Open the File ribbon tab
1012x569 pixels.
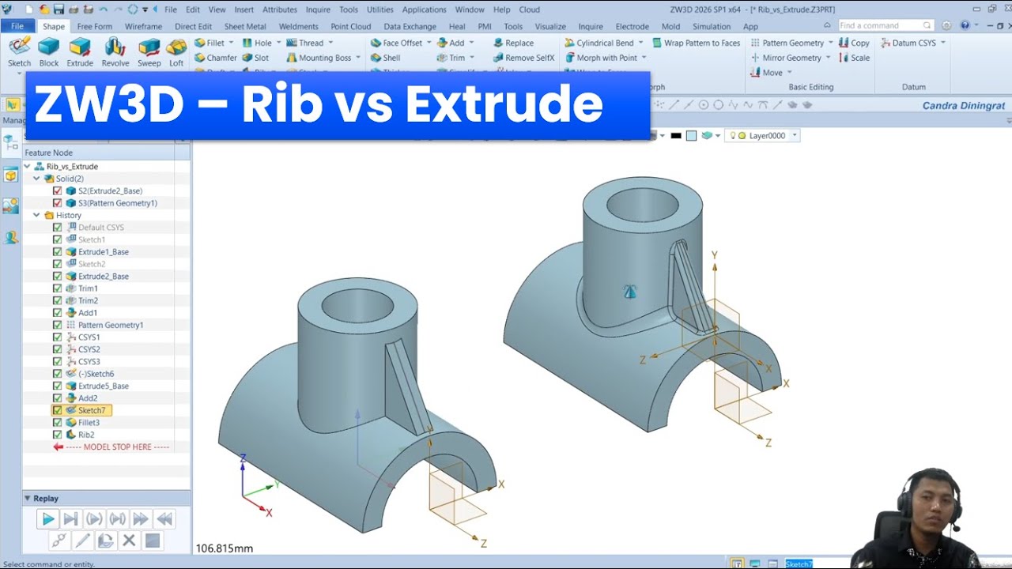click(17, 26)
